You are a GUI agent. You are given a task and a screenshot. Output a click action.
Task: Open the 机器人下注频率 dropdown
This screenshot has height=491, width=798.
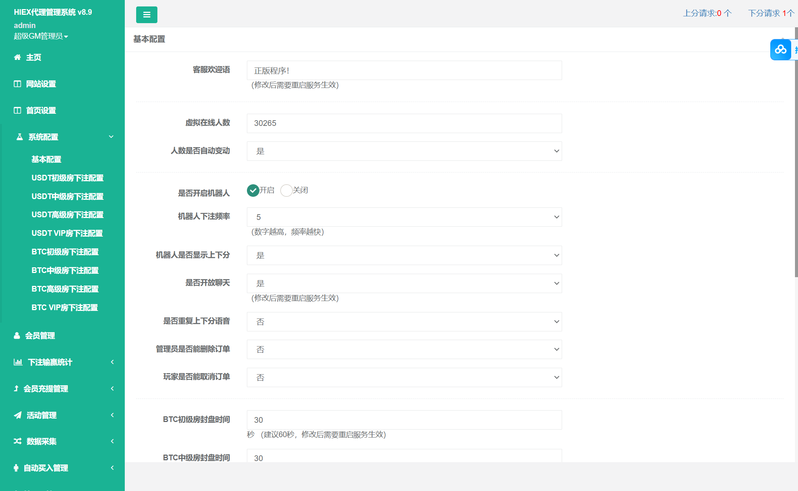pyautogui.click(x=404, y=217)
